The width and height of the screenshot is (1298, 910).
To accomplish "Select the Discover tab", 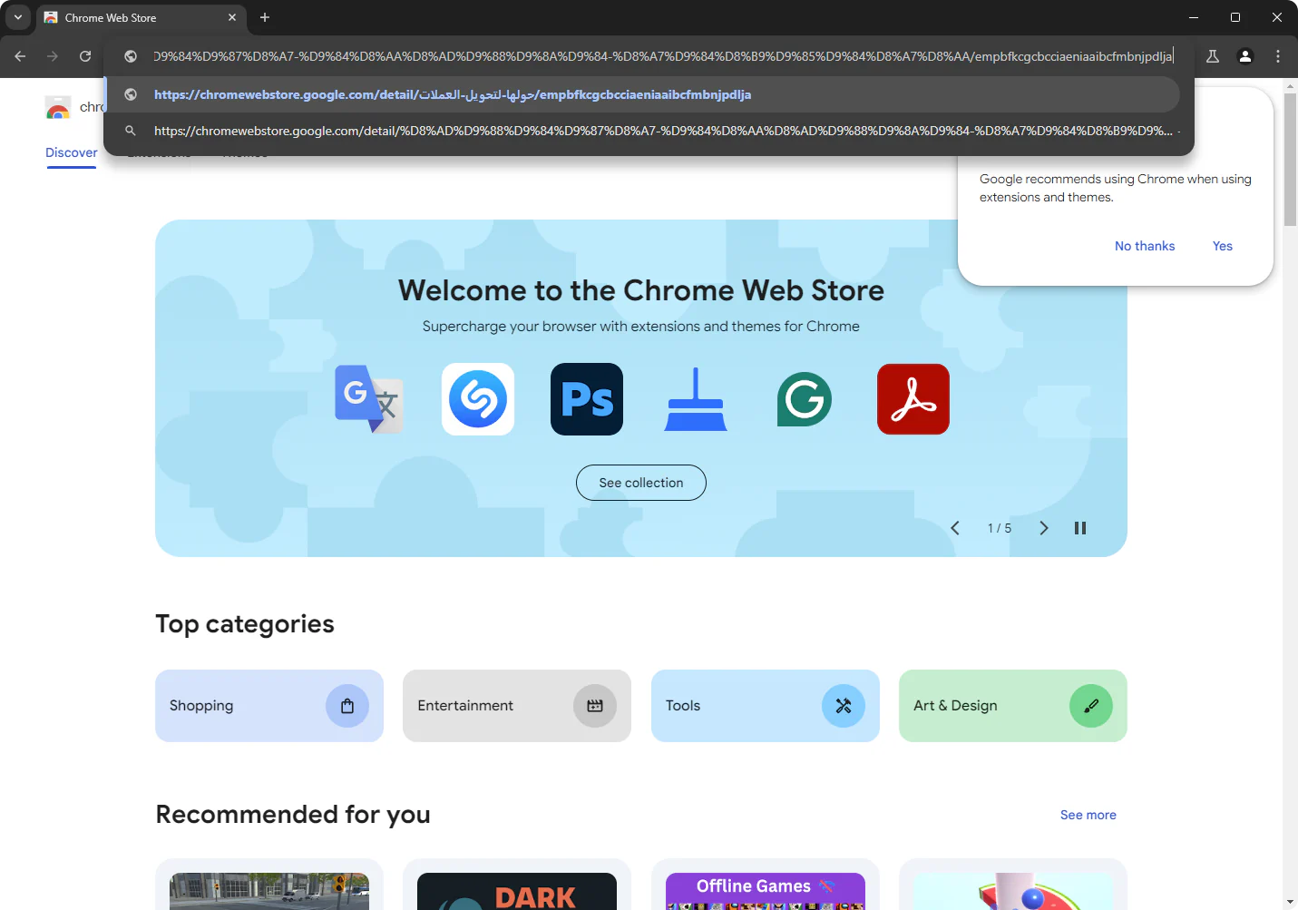I will coord(72,152).
